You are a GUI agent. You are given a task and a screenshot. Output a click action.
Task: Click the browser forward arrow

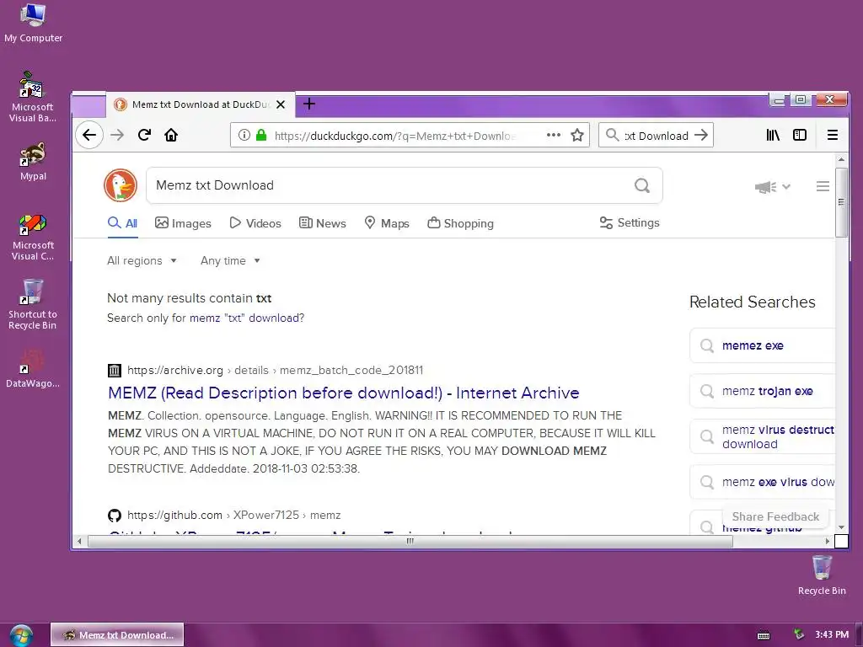117,136
